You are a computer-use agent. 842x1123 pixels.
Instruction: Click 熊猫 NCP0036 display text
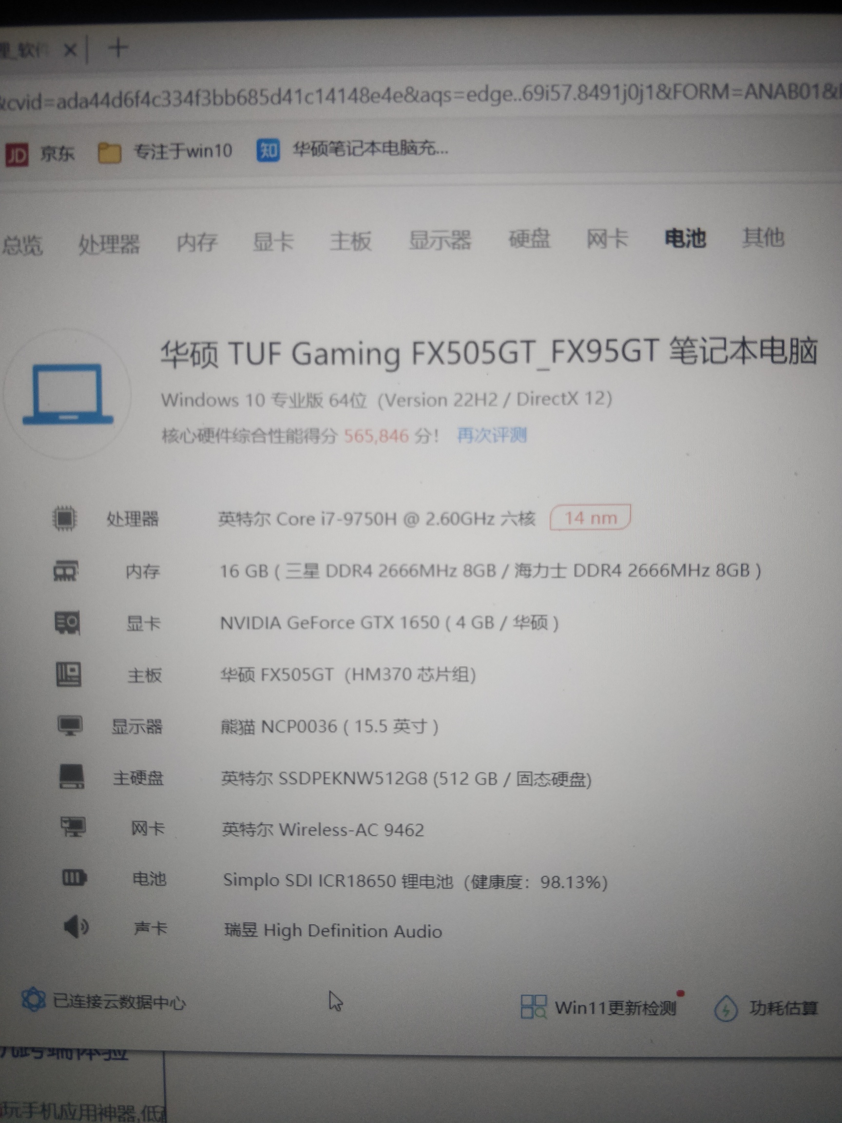[x=329, y=727]
